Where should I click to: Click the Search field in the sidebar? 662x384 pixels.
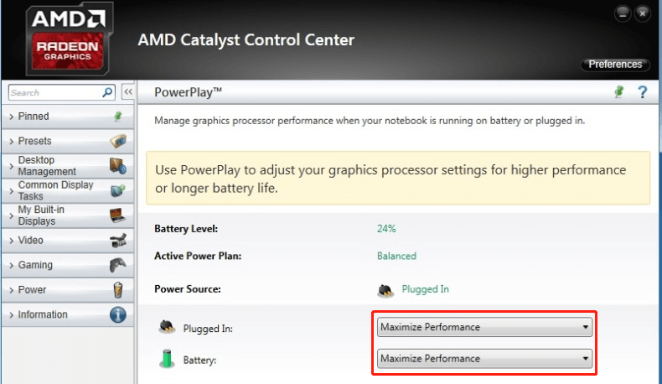click(x=54, y=92)
